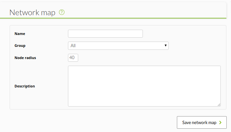
Task: Click the Network map page heading
Action: tap(32, 13)
